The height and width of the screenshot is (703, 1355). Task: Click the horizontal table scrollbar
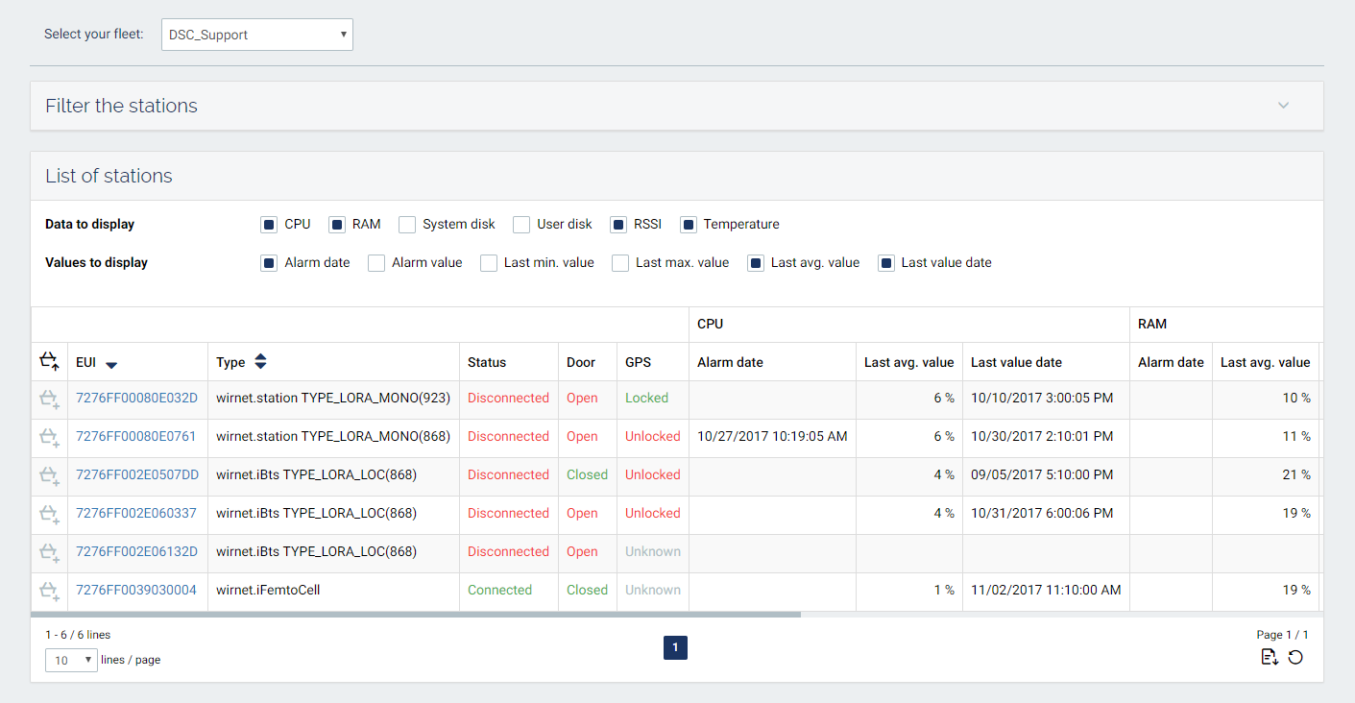click(x=415, y=614)
